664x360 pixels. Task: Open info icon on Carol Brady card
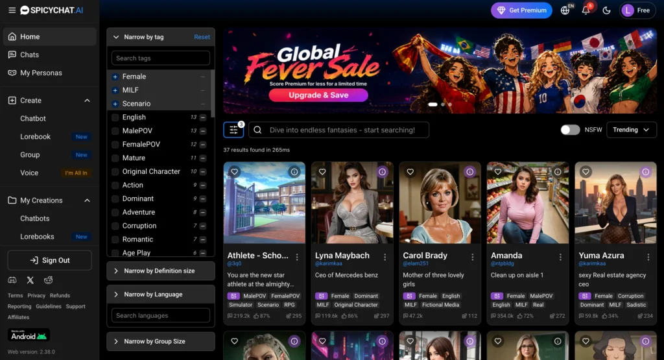[469, 172]
